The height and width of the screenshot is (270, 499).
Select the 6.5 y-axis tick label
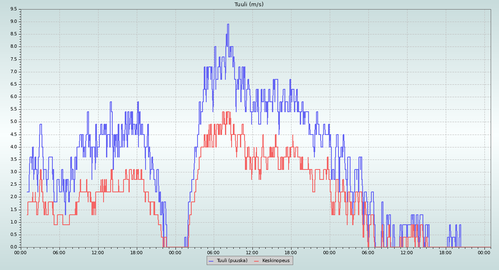[x=13, y=84]
